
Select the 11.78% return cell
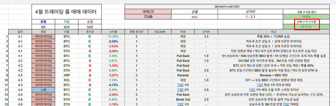tap(113, 36)
